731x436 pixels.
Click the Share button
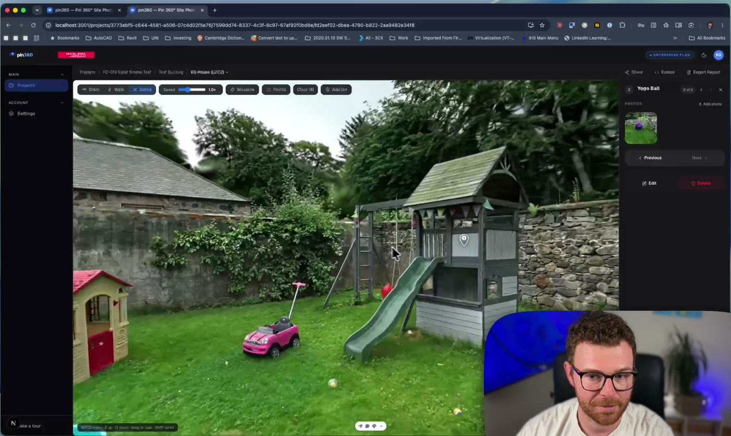coord(634,72)
